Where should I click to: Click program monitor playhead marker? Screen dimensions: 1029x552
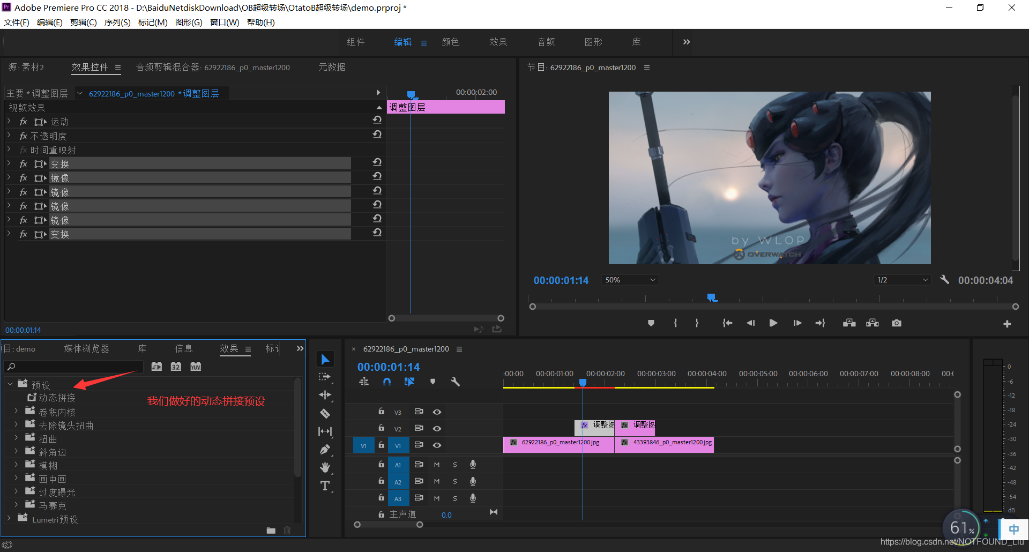[711, 297]
